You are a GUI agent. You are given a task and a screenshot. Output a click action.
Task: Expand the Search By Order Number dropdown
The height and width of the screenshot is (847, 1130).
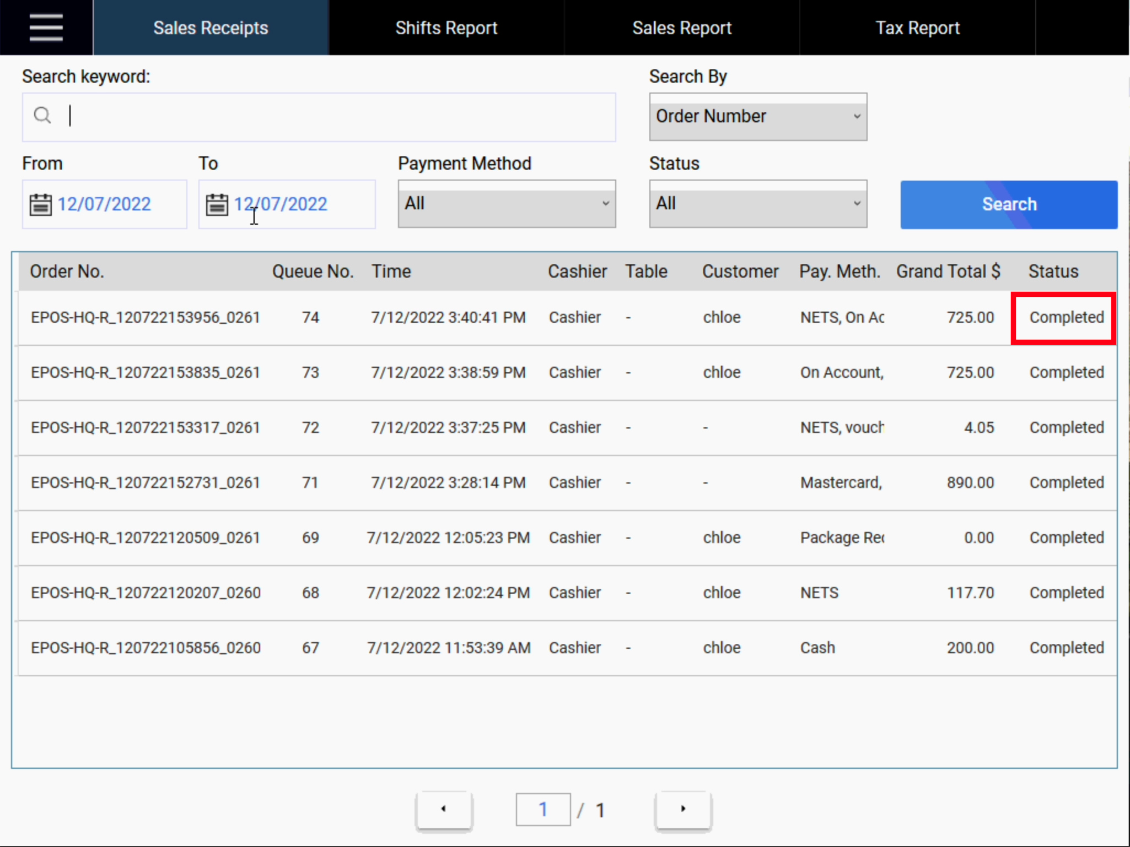click(x=758, y=117)
